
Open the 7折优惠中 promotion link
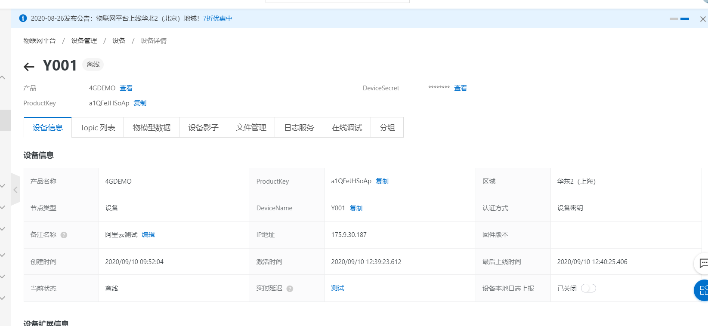(218, 18)
